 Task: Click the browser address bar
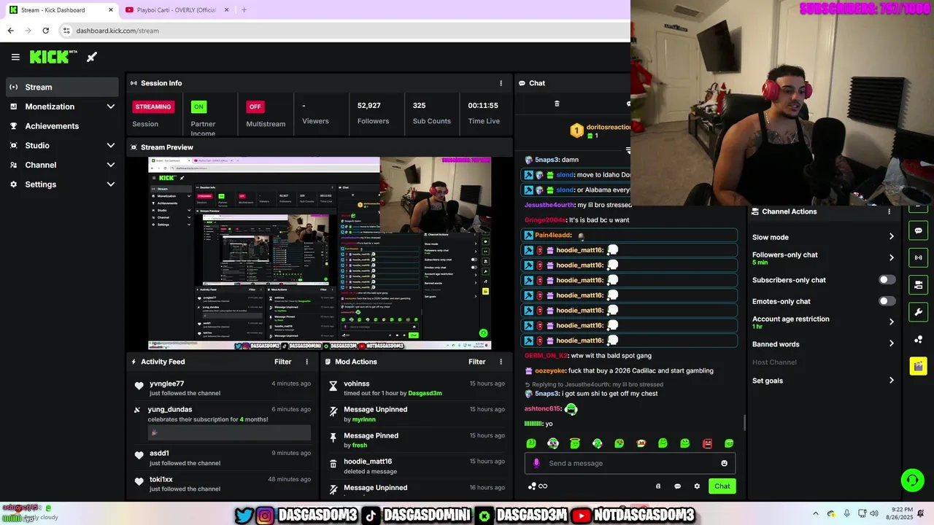(x=343, y=31)
